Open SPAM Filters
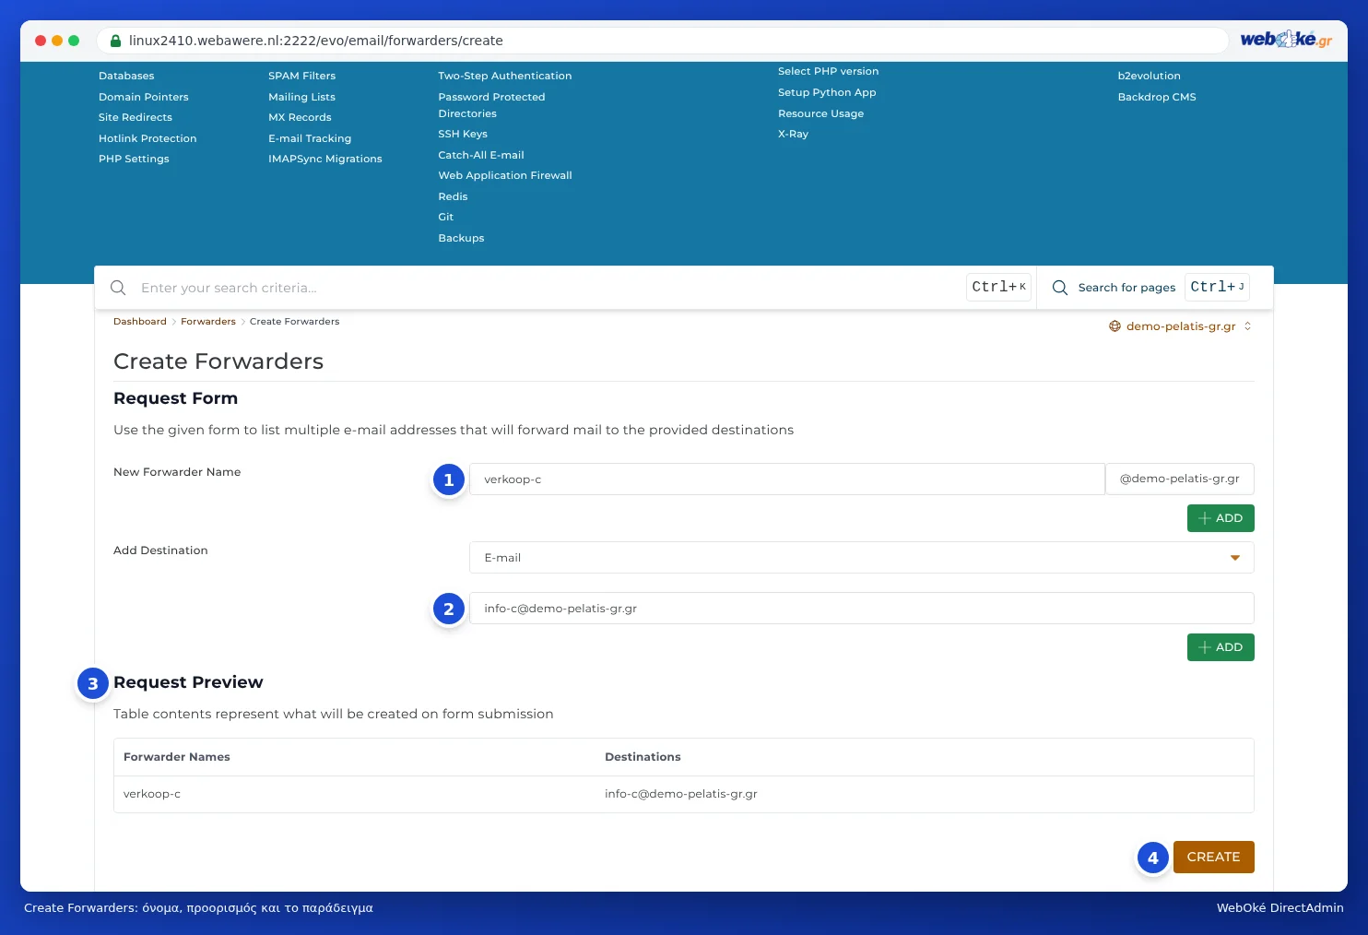Screen dimensions: 1368x935 coord(302,76)
